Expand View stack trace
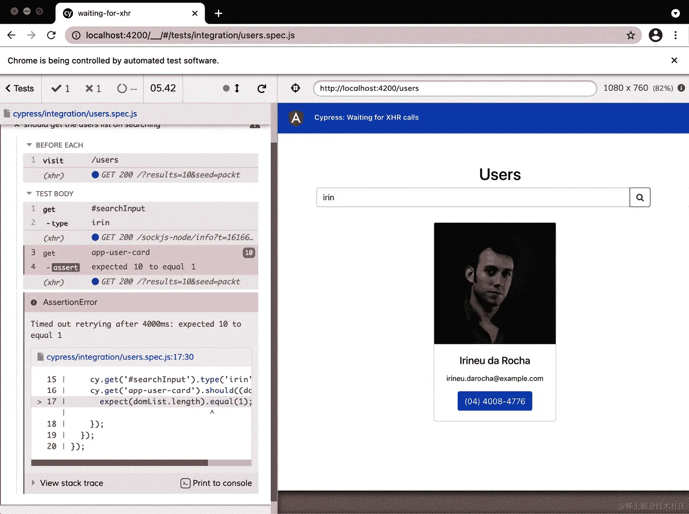The image size is (689, 514). 68,483
